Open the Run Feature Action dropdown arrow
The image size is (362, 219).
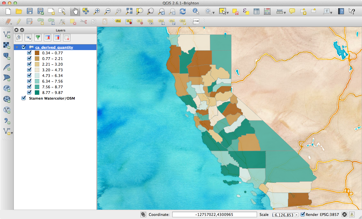click(x=214, y=13)
